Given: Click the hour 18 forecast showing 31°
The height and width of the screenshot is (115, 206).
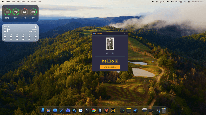Looking at the screenshot, I should (x=36, y=37).
